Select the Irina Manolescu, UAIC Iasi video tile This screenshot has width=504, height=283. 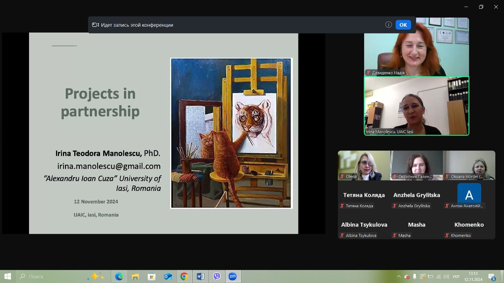tap(417, 106)
